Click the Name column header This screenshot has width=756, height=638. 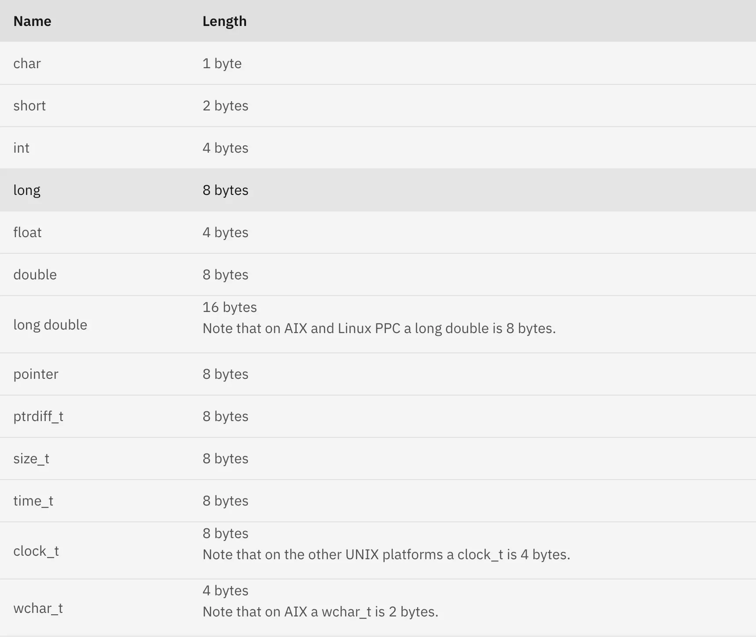(x=32, y=21)
